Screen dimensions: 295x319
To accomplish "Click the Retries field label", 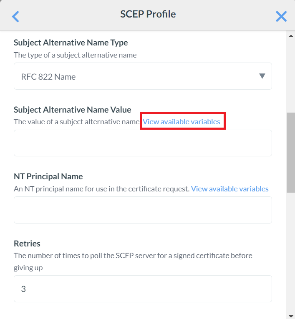I will [27, 244].
